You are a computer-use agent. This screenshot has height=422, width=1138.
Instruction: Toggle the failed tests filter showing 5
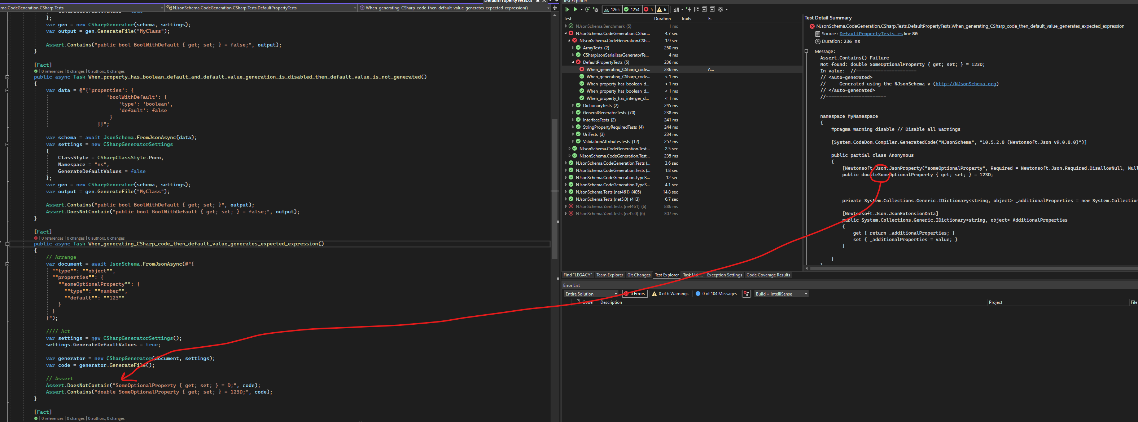[648, 9]
